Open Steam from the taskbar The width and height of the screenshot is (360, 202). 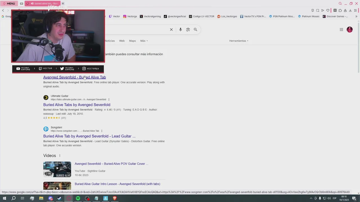click(x=59, y=198)
